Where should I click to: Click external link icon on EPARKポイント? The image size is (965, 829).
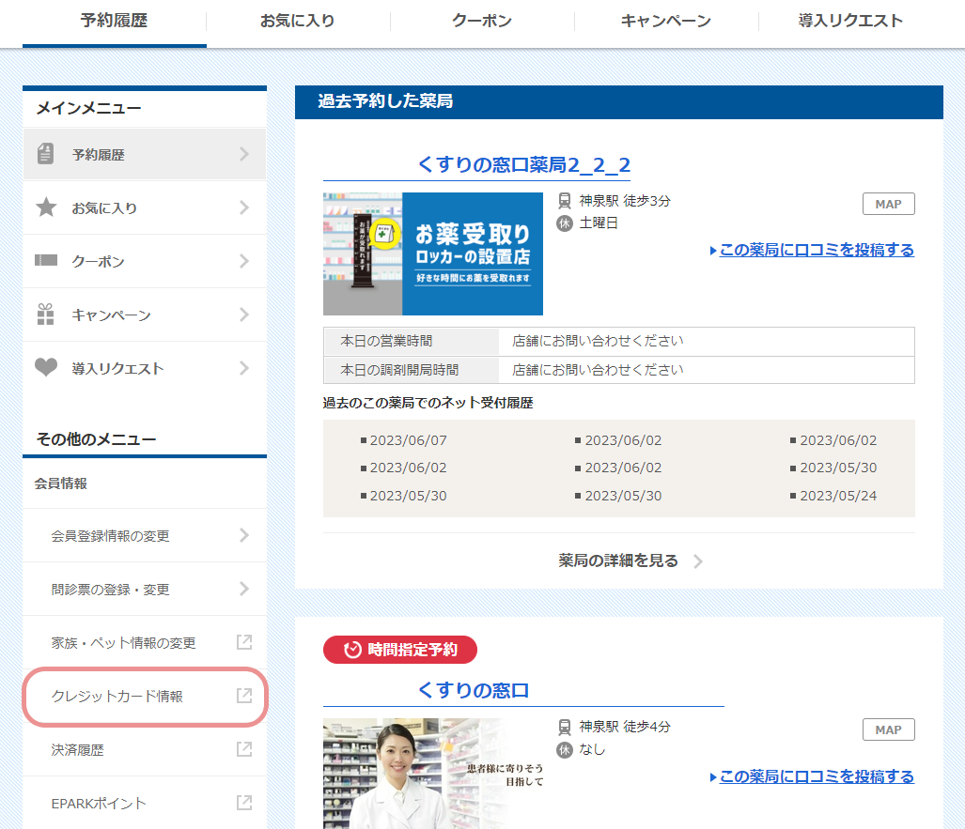click(x=244, y=803)
